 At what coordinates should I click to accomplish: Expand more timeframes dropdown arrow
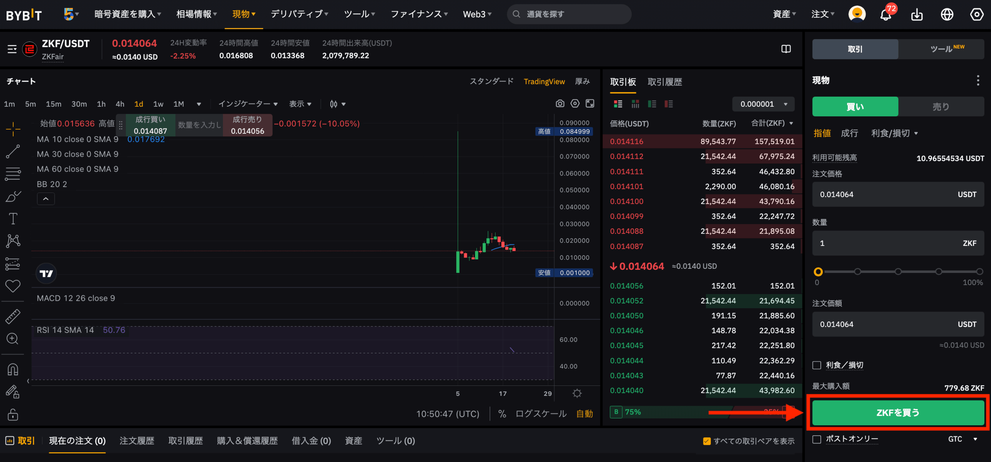[x=199, y=104]
